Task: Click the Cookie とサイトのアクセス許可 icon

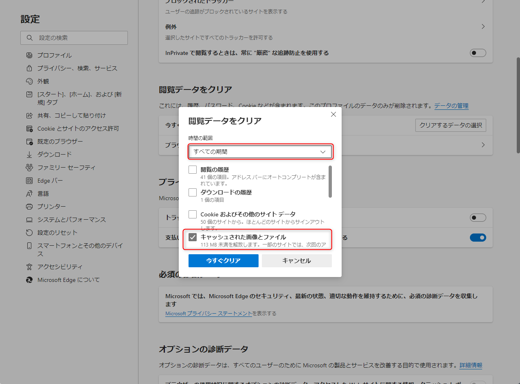Action: pyautogui.click(x=29, y=129)
